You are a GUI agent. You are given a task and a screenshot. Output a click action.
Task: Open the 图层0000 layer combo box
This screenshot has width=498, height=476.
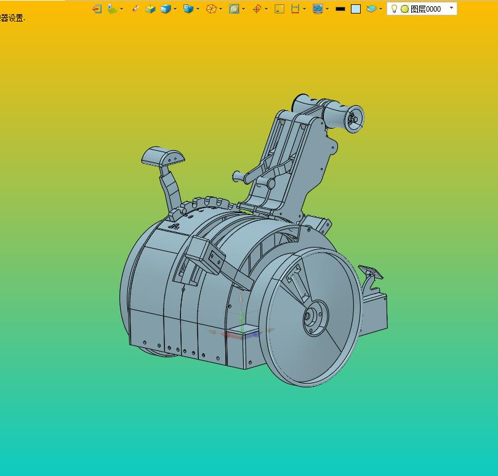[x=422, y=9]
